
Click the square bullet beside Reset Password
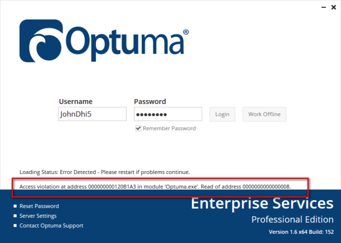pos(15,206)
